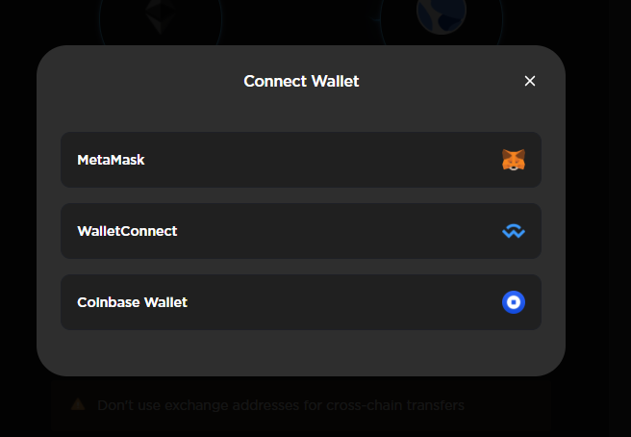Click the WalletConnect text label
Viewport: 631px width, 437px height.
pyautogui.click(x=127, y=231)
